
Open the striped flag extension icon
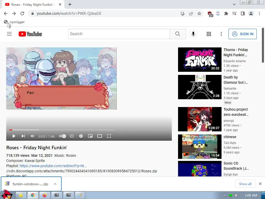pyautogui.click(x=218, y=13)
